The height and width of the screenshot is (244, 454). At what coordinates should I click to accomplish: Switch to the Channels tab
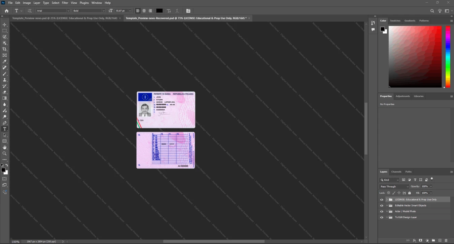(x=396, y=172)
